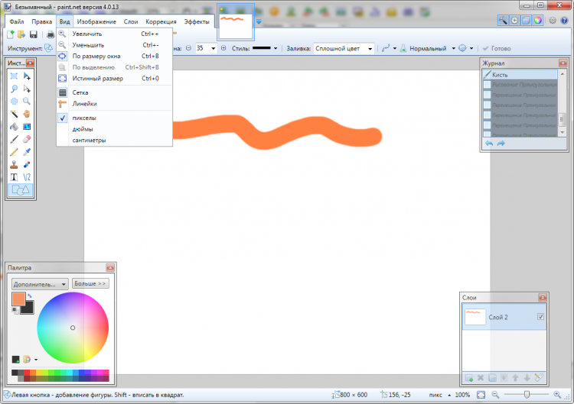Select пикселы as measurement unit
The image size is (574, 404).
click(x=114, y=118)
